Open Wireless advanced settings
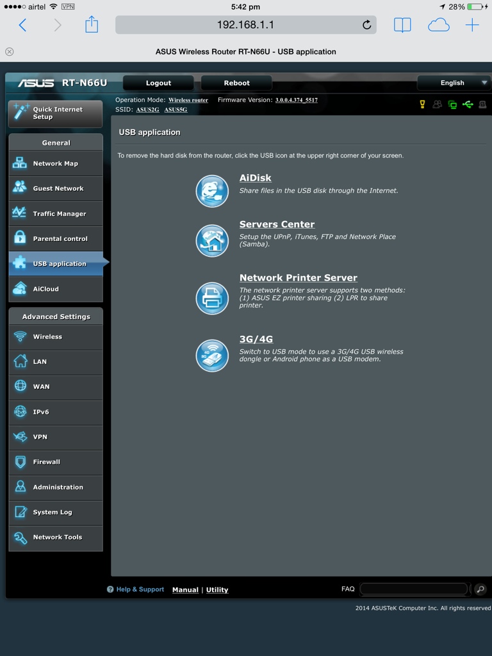Viewport: 492px width, 656px height. tap(56, 337)
